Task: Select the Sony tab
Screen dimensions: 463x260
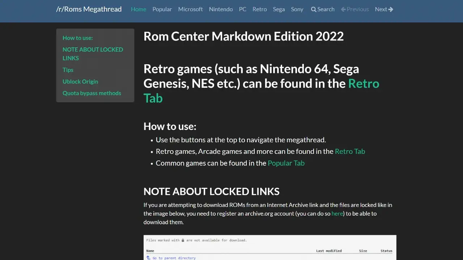Action: pyautogui.click(x=297, y=9)
